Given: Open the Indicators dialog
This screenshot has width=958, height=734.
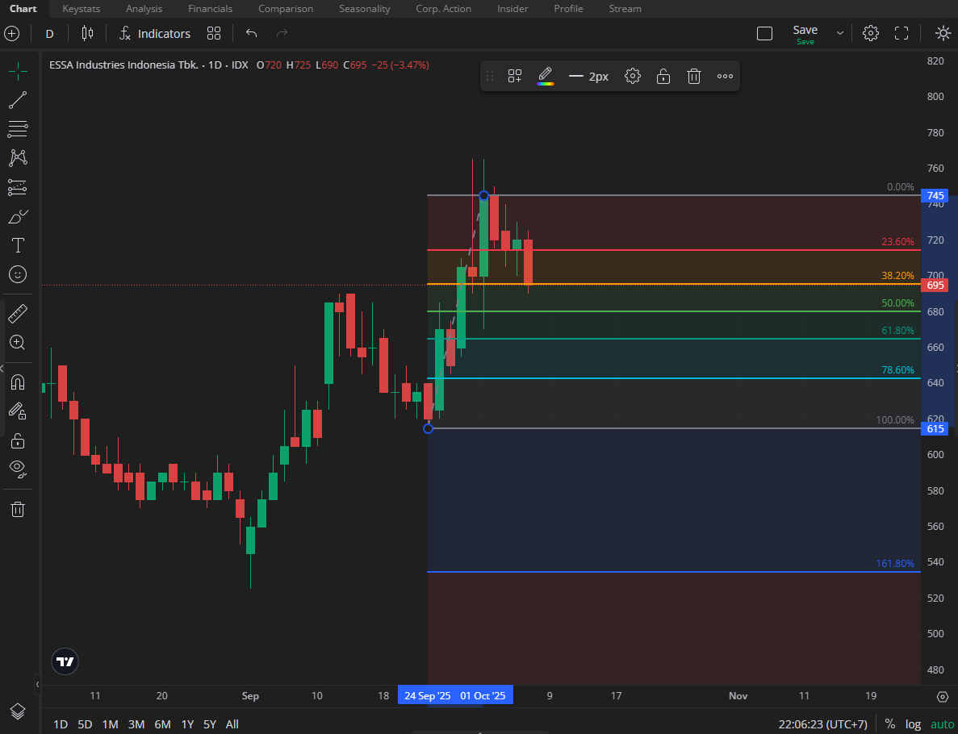Looking at the screenshot, I should (155, 34).
